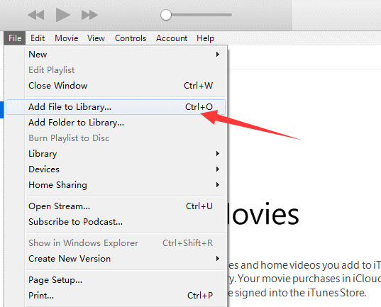Expand the New submenu
The image size is (381, 307).
pos(116,55)
